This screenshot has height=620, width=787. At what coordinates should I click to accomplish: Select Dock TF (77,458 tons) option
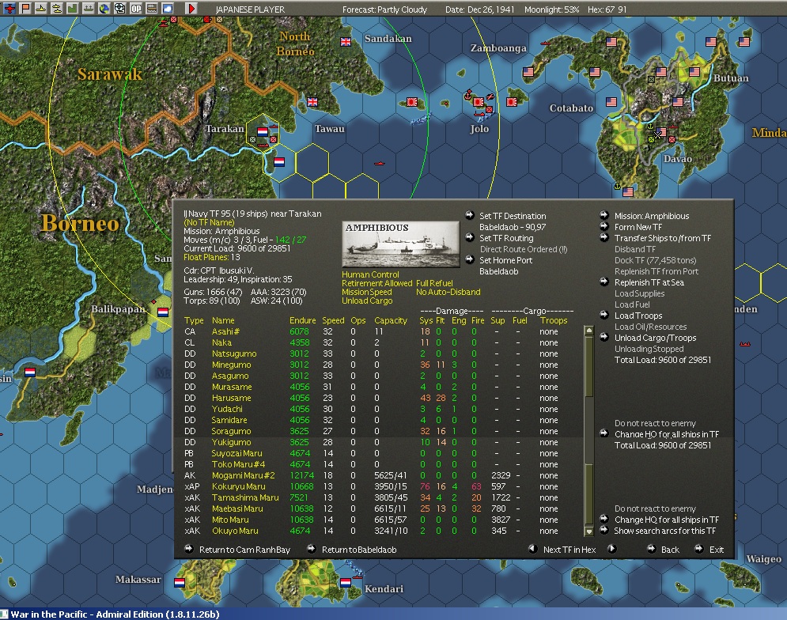point(655,260)
